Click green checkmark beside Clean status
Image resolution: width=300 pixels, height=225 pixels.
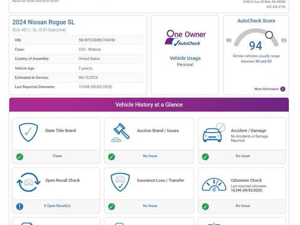(20, 157)
